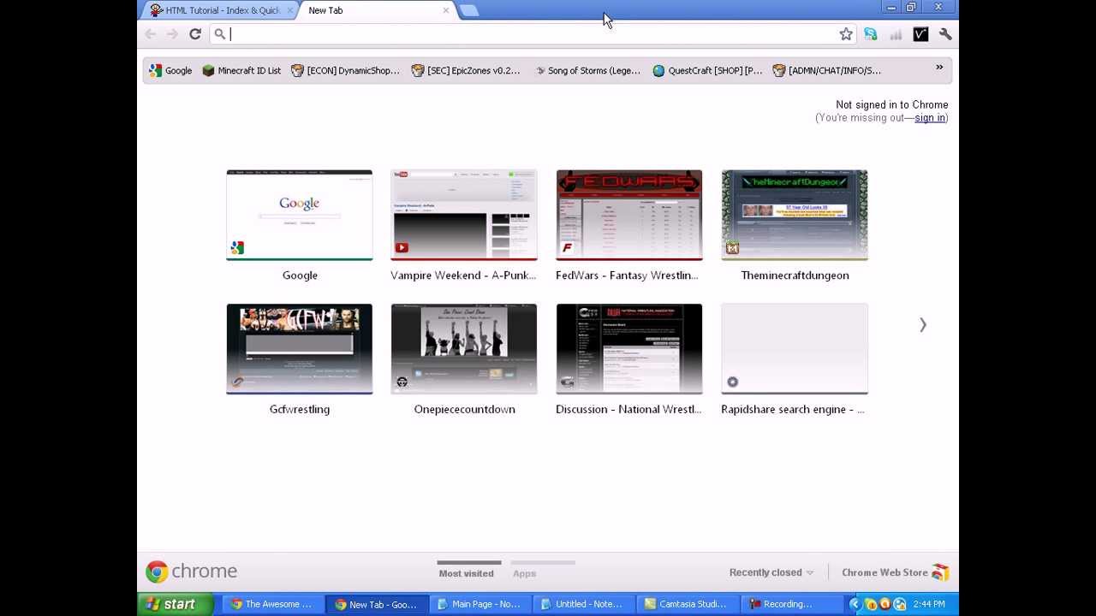Image resolution: width=1096 pixels, height=616 pixels.
Task: Open the Gcfwrestling thumbnail
Action: (x=300, y=349)
